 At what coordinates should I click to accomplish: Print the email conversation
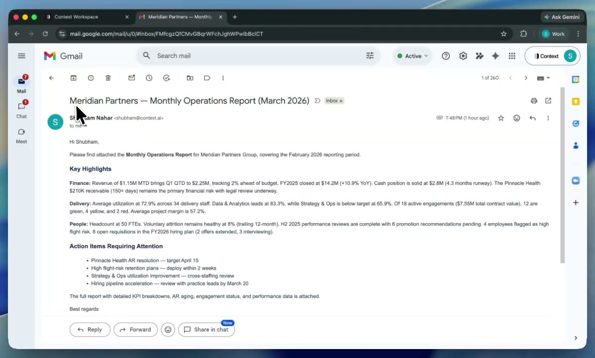point(534,100)
